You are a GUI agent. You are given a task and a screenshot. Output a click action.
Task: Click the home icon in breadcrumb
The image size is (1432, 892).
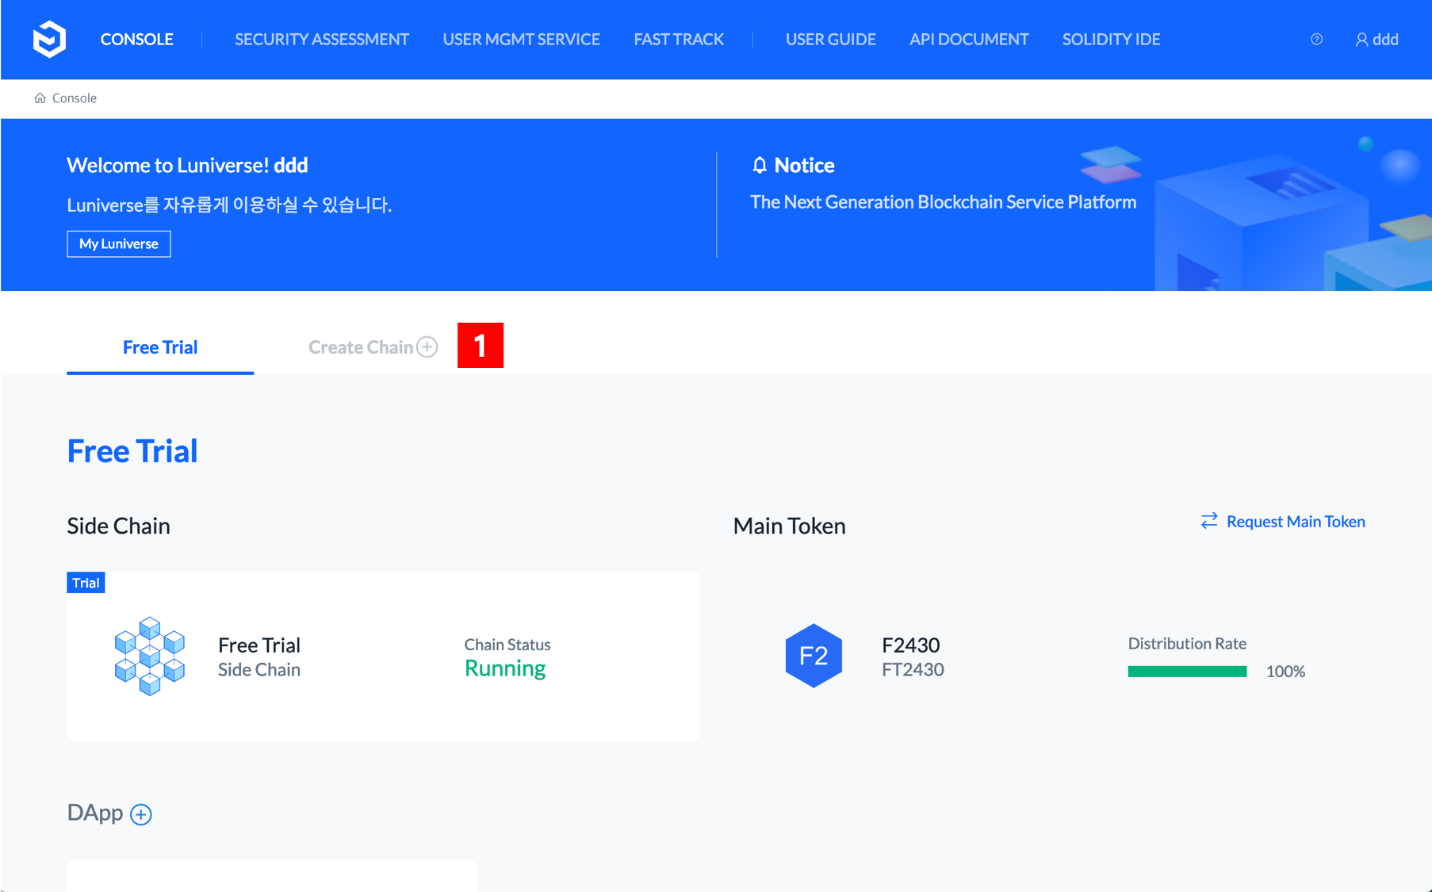click(40, 98)
